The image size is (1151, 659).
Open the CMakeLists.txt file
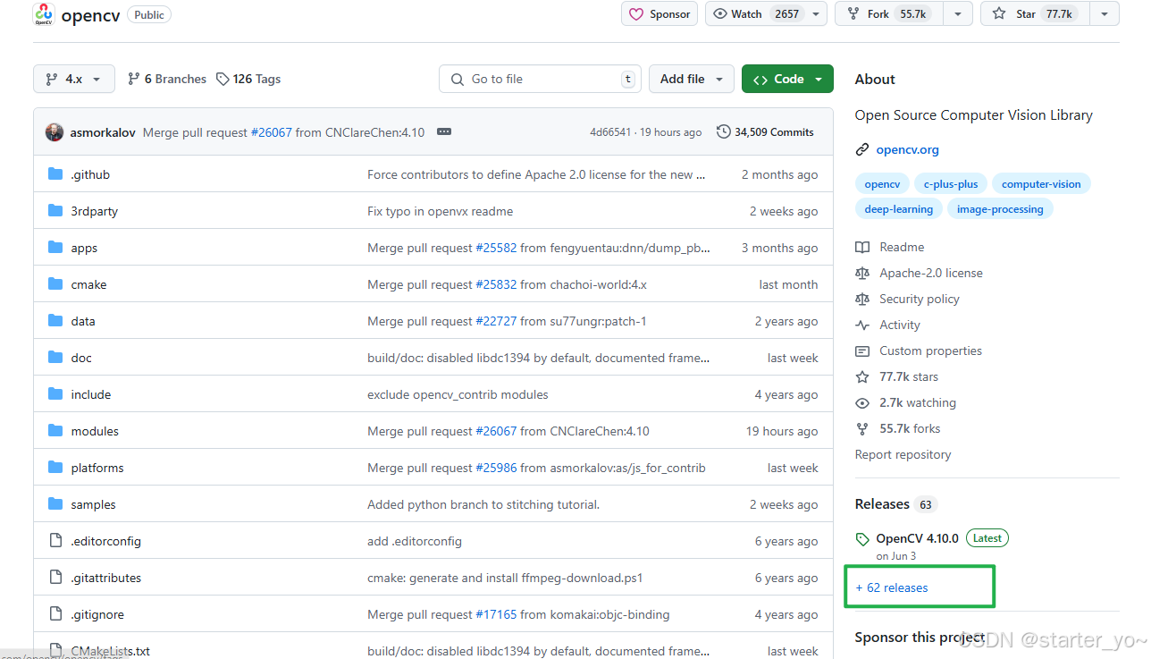point(111,651)
